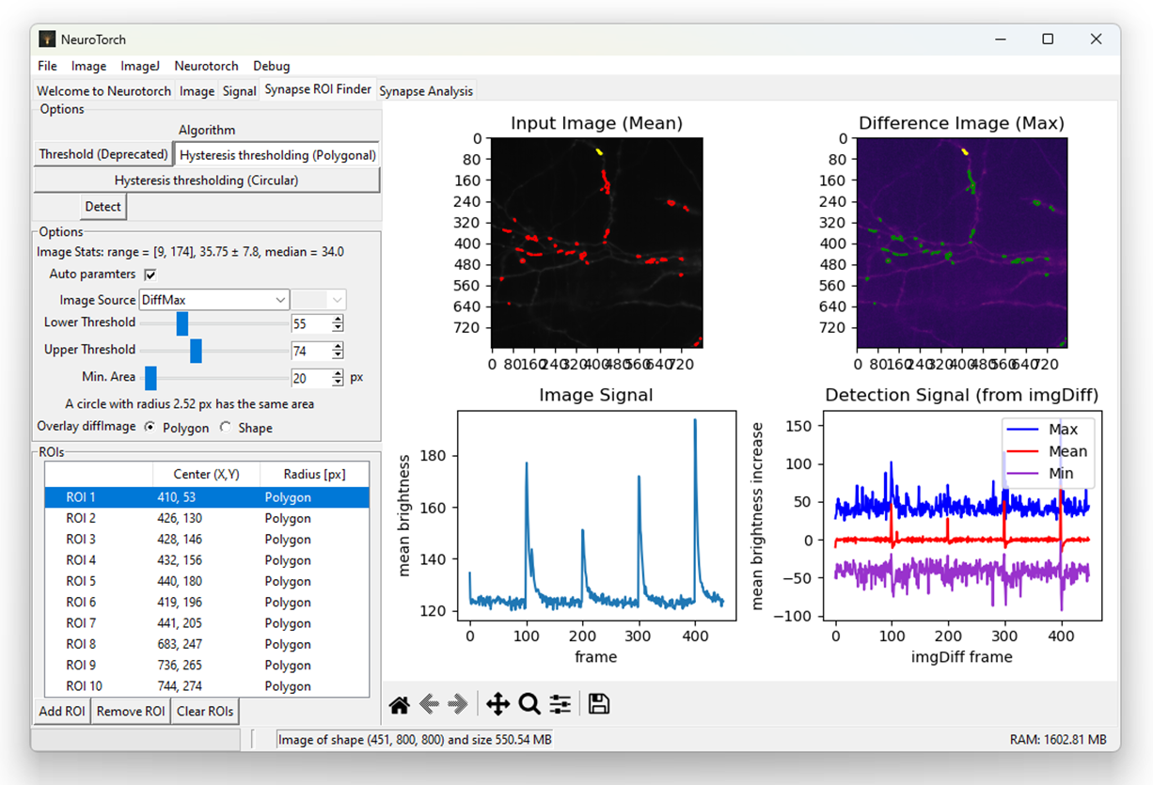Select the Polygon overlay radio button

[x=150, y=428]
